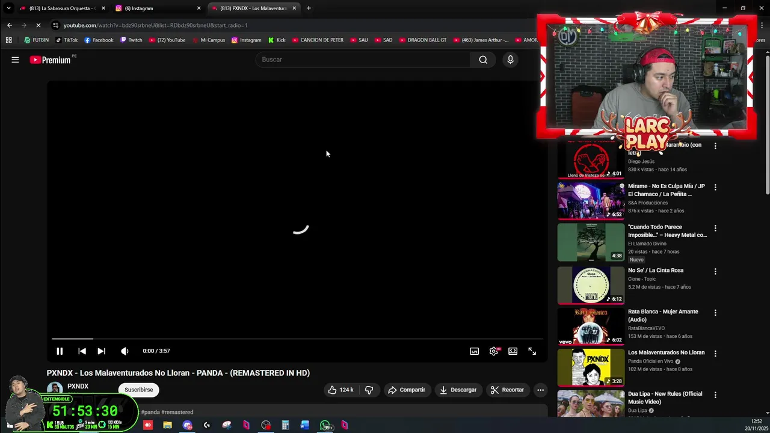Open Microsoft Word from the taskbar
The height and width of the screenshot is (433, 770).
click(x=305, y=425)
